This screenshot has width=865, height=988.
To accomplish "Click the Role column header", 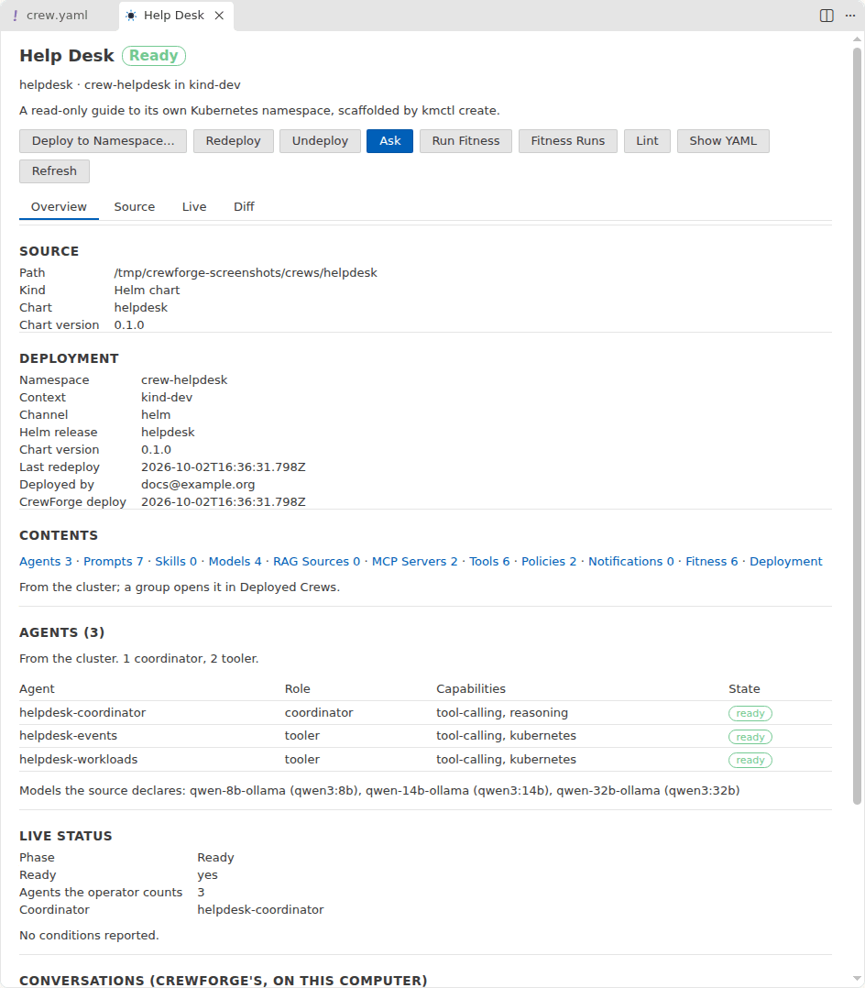I will [x=298, y=688].
